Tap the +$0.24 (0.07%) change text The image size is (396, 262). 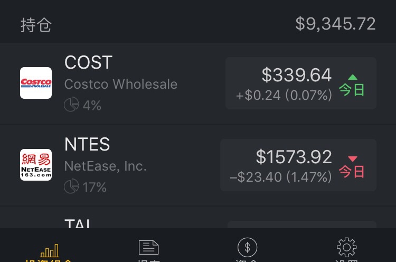click(x=284, y=95)
